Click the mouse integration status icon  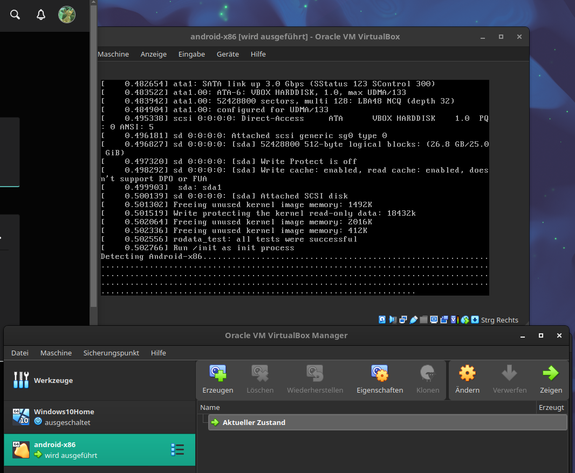[x=464, y=320]
